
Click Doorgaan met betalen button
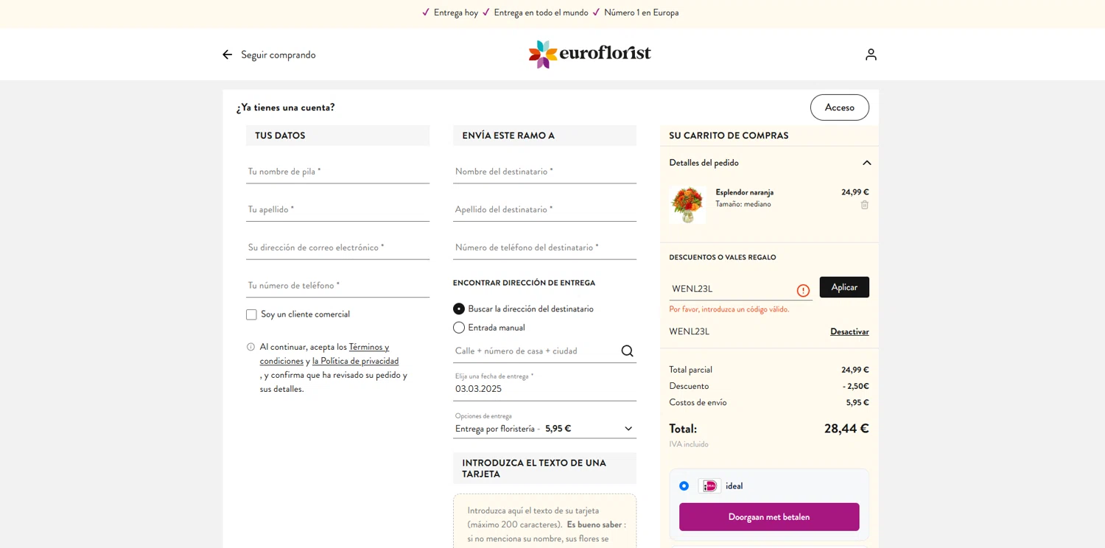(769, 517)
